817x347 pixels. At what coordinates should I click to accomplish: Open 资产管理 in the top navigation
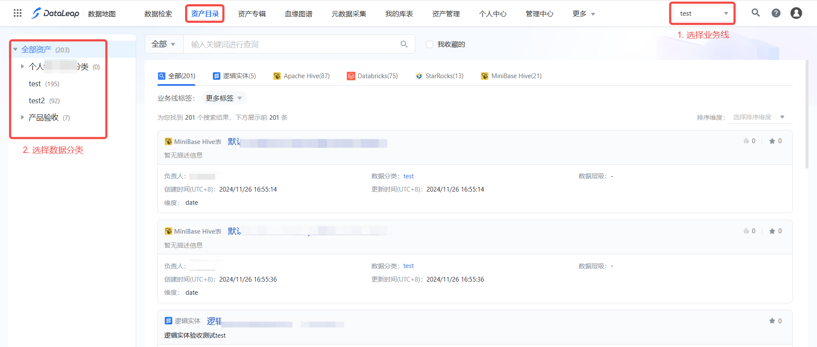(446, 14)
